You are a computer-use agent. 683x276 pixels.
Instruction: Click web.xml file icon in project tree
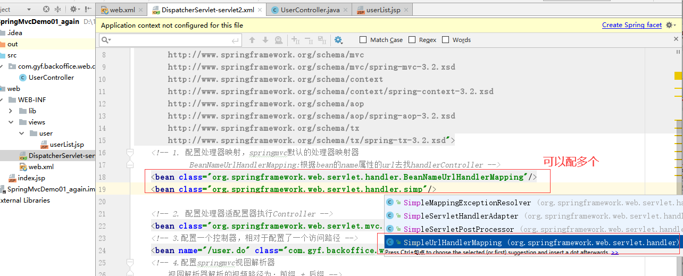point(23,167)
